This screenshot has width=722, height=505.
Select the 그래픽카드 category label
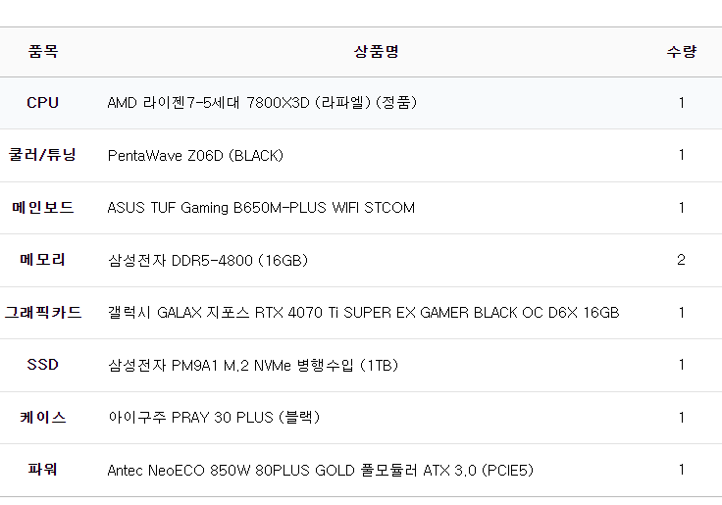[43, 313]
